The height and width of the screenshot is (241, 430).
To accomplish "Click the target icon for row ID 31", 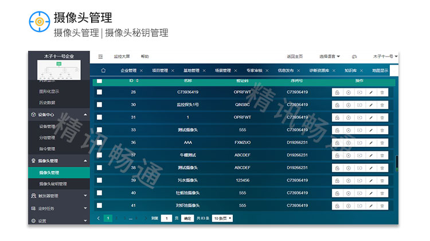I will tap(348, 118).
